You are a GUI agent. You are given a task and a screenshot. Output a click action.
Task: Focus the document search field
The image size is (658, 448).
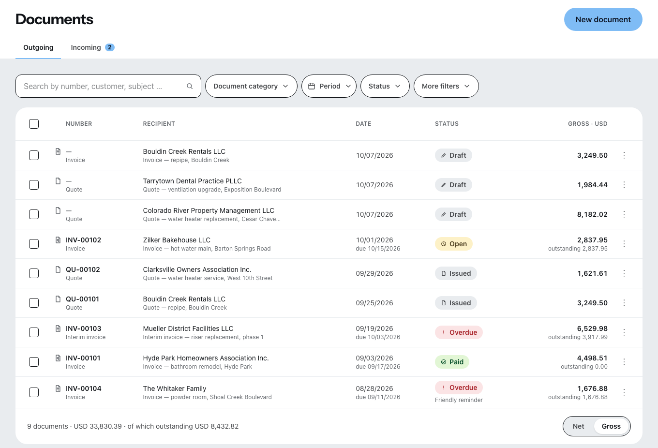[x=108, y=86]
